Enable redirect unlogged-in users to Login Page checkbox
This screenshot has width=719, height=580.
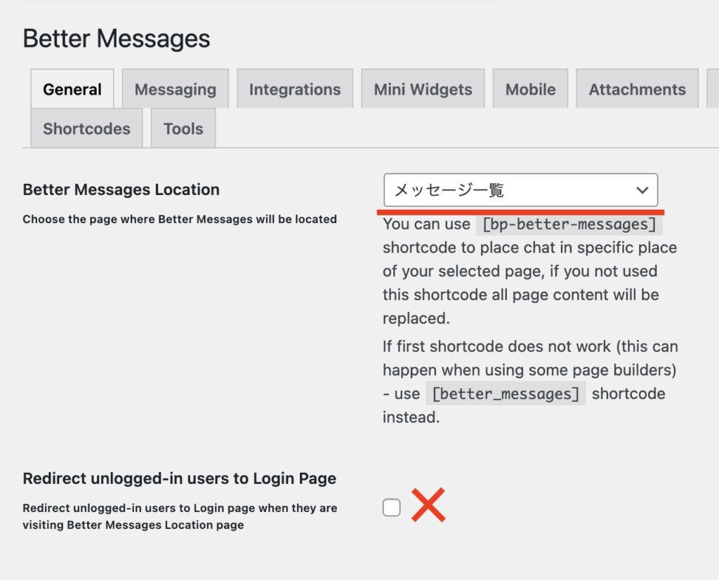[x=392, y=507]
